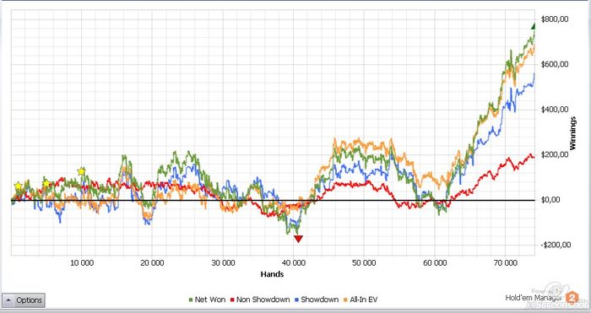The image size is (591, 313).
Task: Click the 20 000 hands axis label
Action: [152, 263]
